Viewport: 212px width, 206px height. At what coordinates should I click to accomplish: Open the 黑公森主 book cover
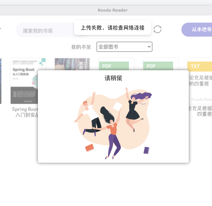72,64
